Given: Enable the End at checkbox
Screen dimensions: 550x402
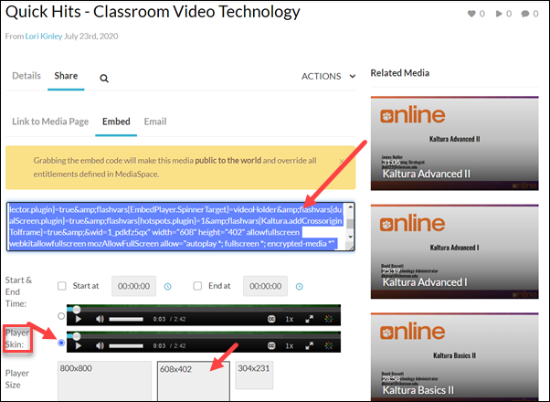Looking at the screenshot, I should (197, 286).
